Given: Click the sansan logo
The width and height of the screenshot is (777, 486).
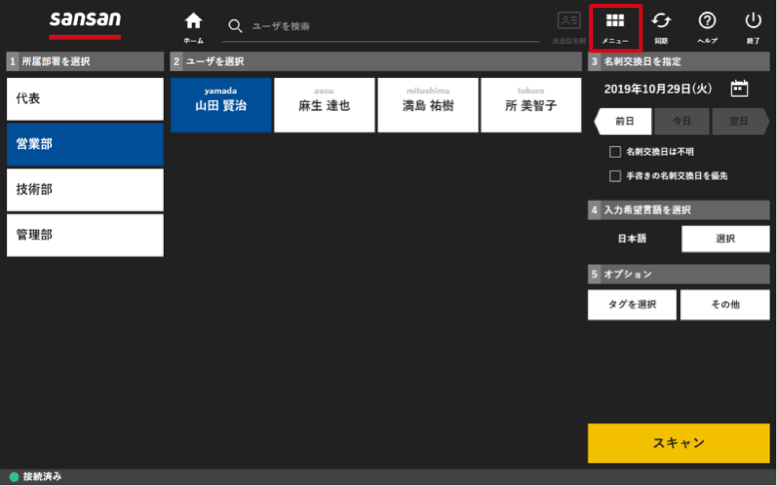Looking at the screenshot, I should [85, 21].
